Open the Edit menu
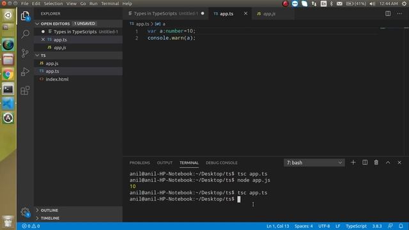This screenshot has width=409, height=230. [x=36, y=4]
